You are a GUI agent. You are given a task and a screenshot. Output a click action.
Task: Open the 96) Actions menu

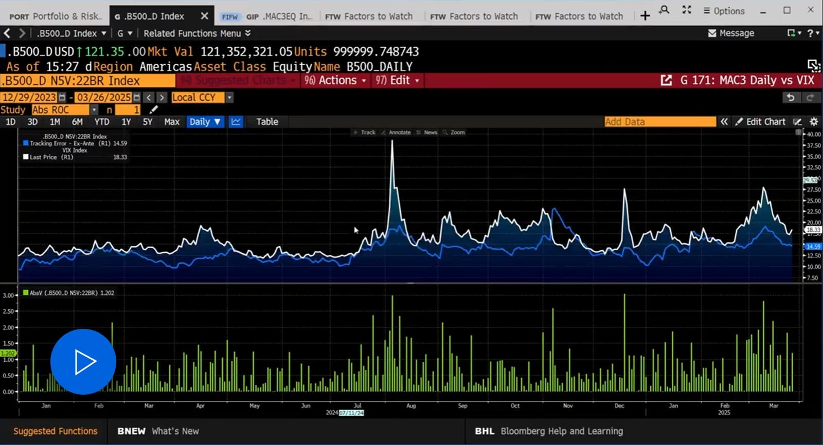(335, 80)
